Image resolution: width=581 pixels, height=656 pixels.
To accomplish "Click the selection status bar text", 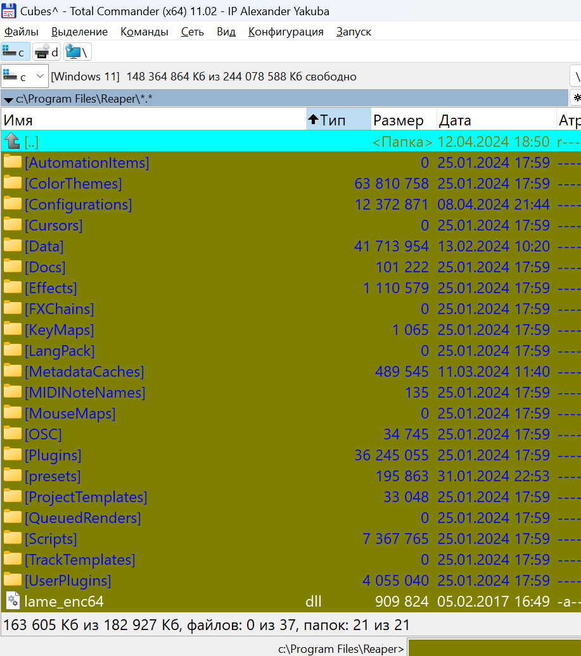I will pos(207,625).
